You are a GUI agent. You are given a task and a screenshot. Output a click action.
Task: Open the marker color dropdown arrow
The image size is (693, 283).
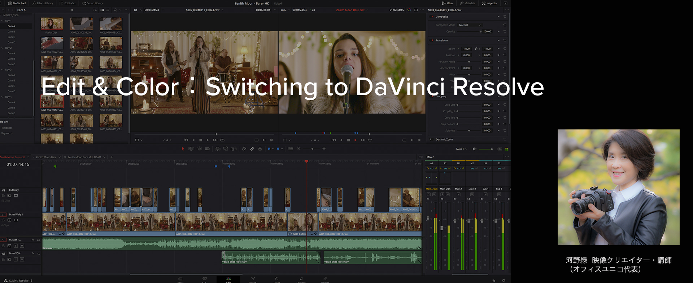tap(282, 149)
